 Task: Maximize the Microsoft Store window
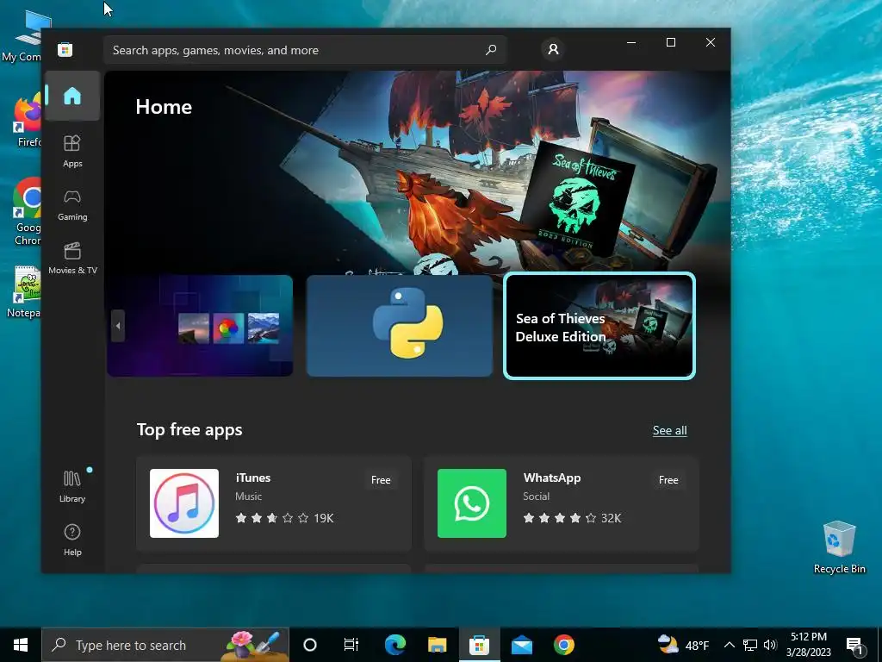pos(670,42)
